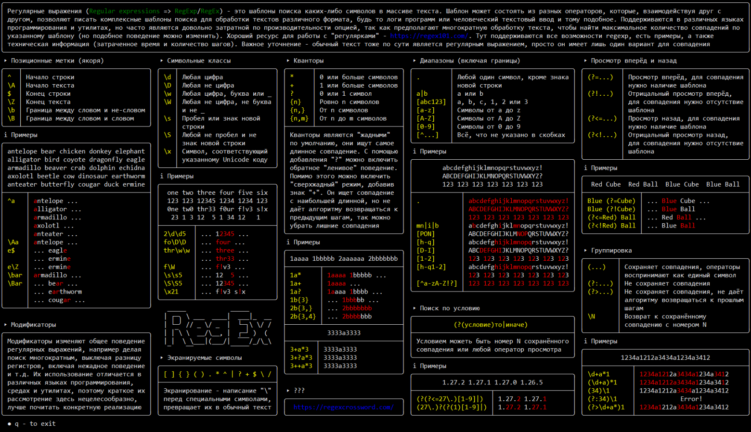Click the '\N' backreference entry
Screen dimensions: 751x432
pos(591,317)
